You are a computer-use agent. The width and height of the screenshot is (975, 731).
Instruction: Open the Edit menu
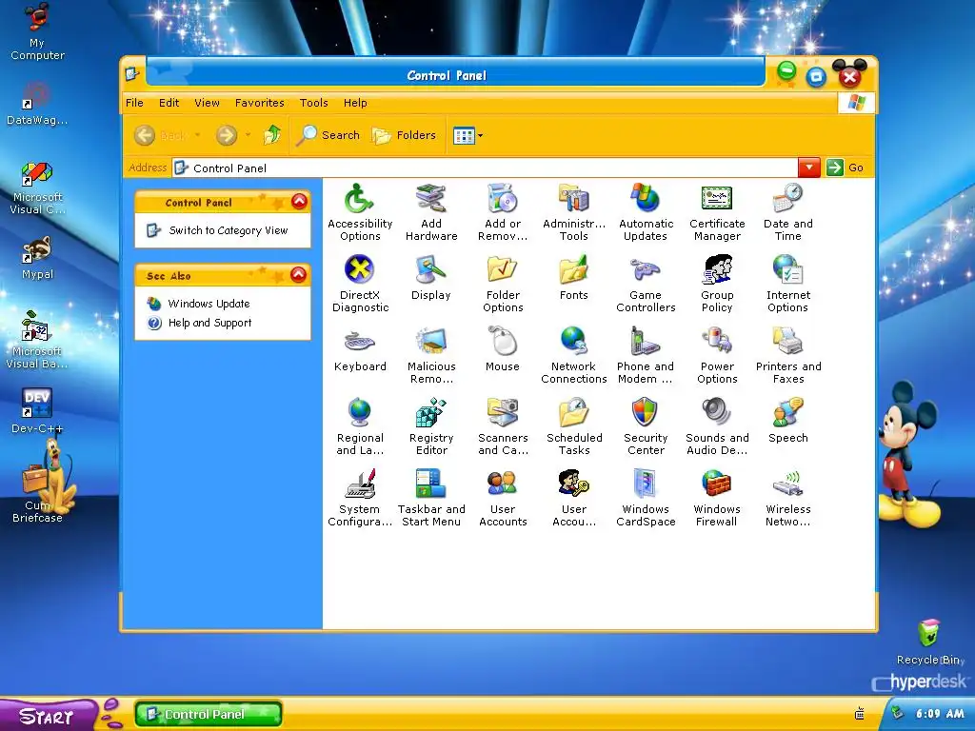click(x=169, y=103)
